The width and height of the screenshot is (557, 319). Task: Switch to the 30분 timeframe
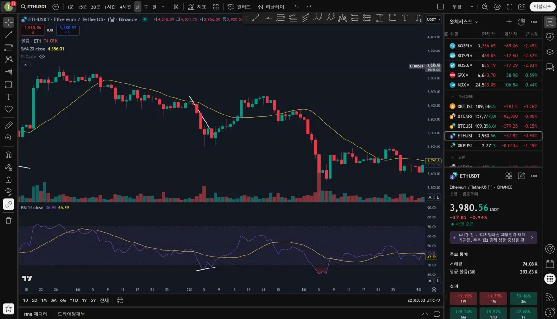click(96, 7)
